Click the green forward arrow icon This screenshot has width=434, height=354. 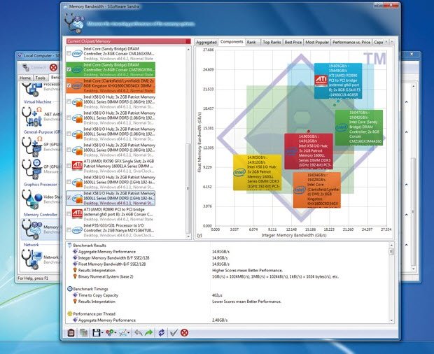coord(149,333)
